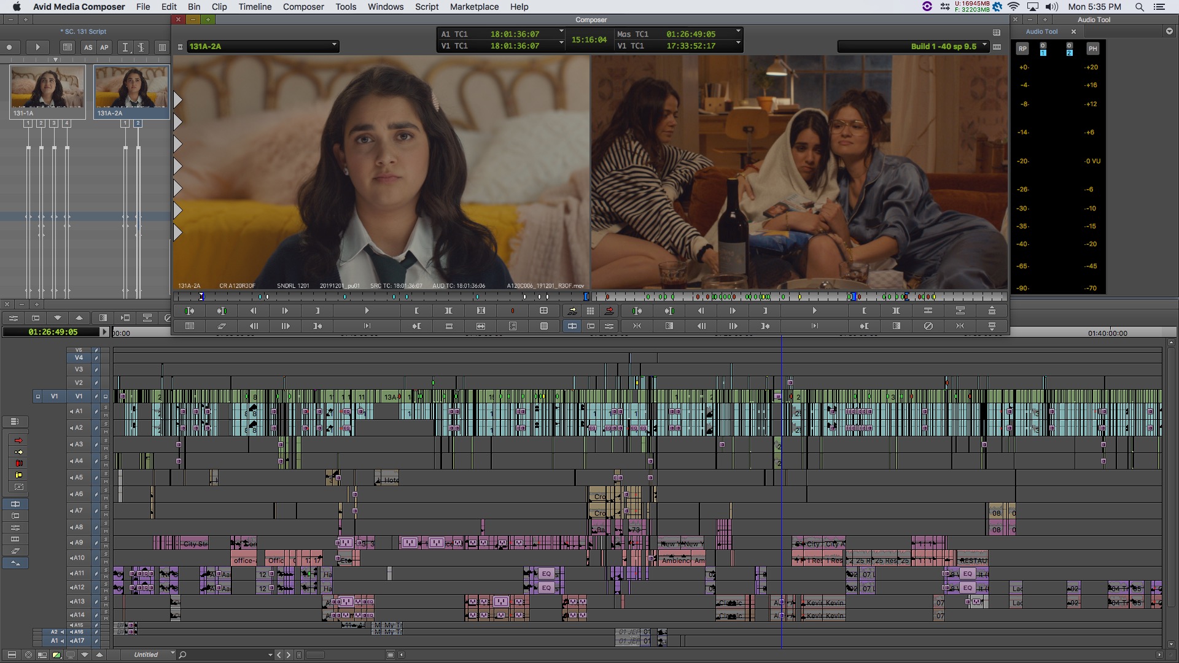
Task: Click Remove Effect button under record monitor
Action: 928,326
